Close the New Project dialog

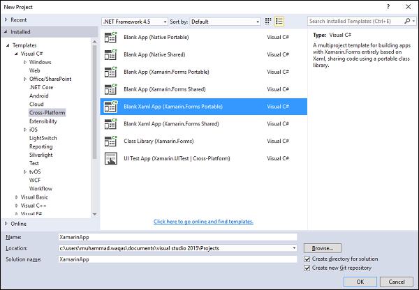(408, 7)
